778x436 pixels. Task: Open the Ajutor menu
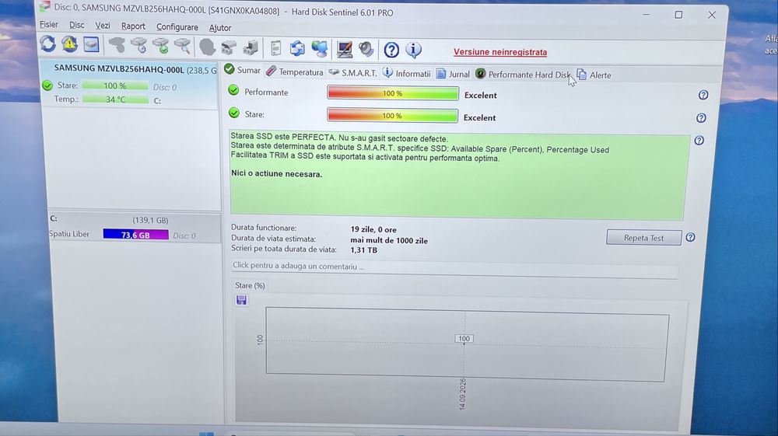(x=220, y=28)
